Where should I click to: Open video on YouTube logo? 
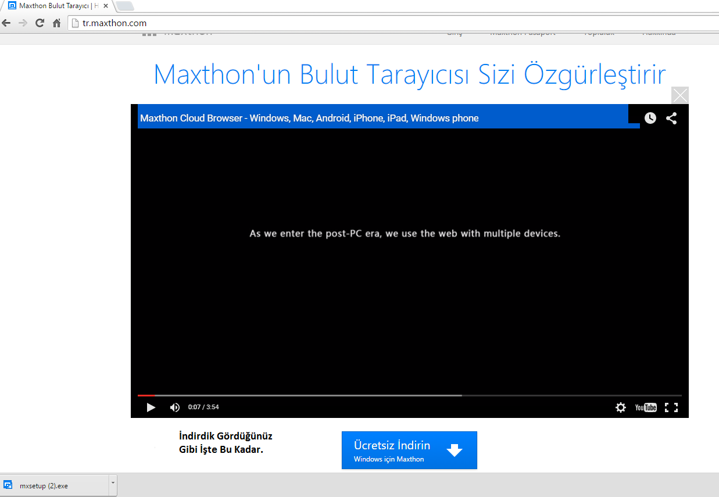point(646,407)
